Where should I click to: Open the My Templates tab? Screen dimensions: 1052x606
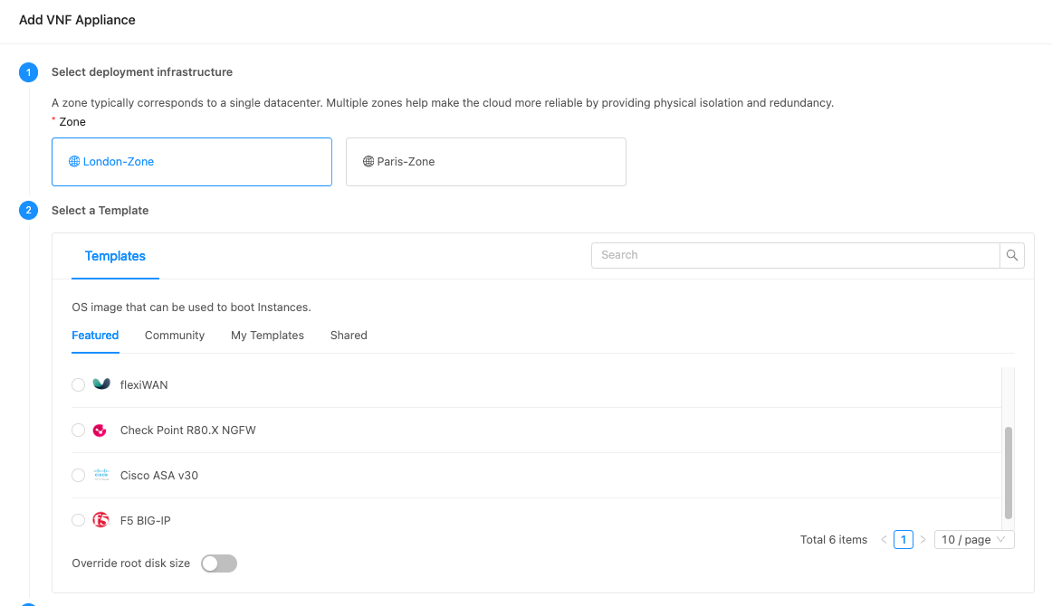267,335
